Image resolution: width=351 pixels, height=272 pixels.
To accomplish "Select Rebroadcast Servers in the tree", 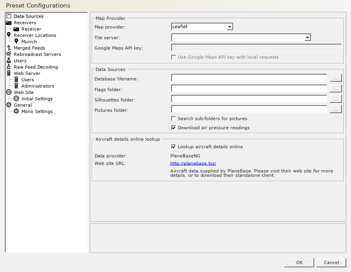I will tap(37, 54).
